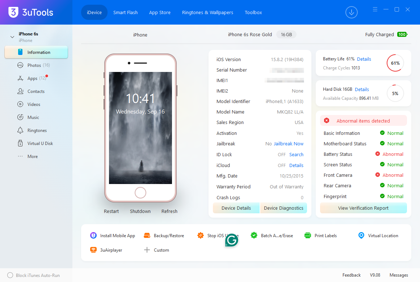Click the Device Diagnostics button
Image resolution: width=420 pixels, height=282 pixels.
(x=283, y=208)
